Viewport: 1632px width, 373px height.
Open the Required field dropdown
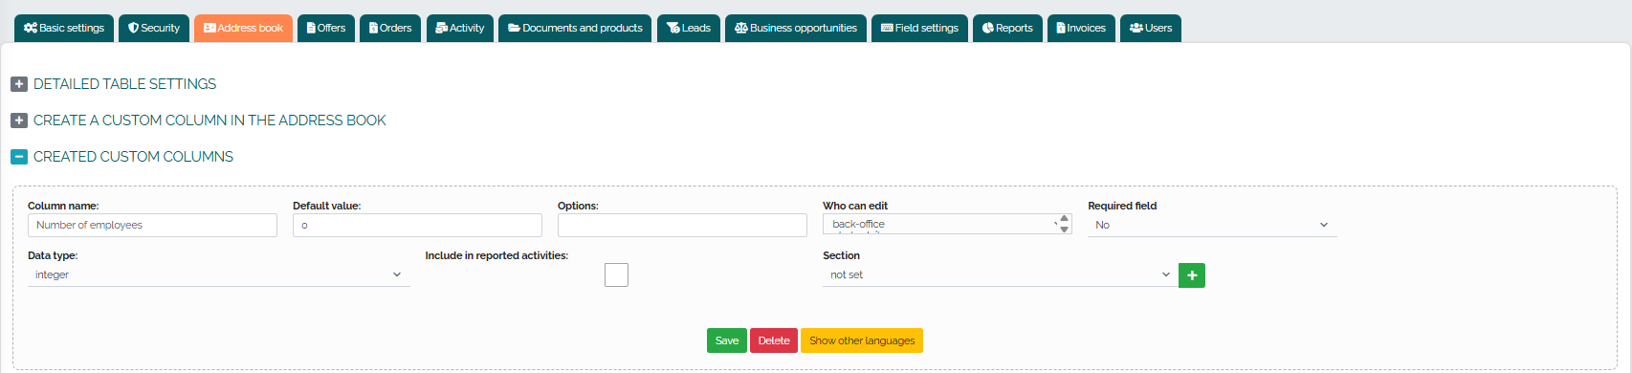(x=1212, y=225)
